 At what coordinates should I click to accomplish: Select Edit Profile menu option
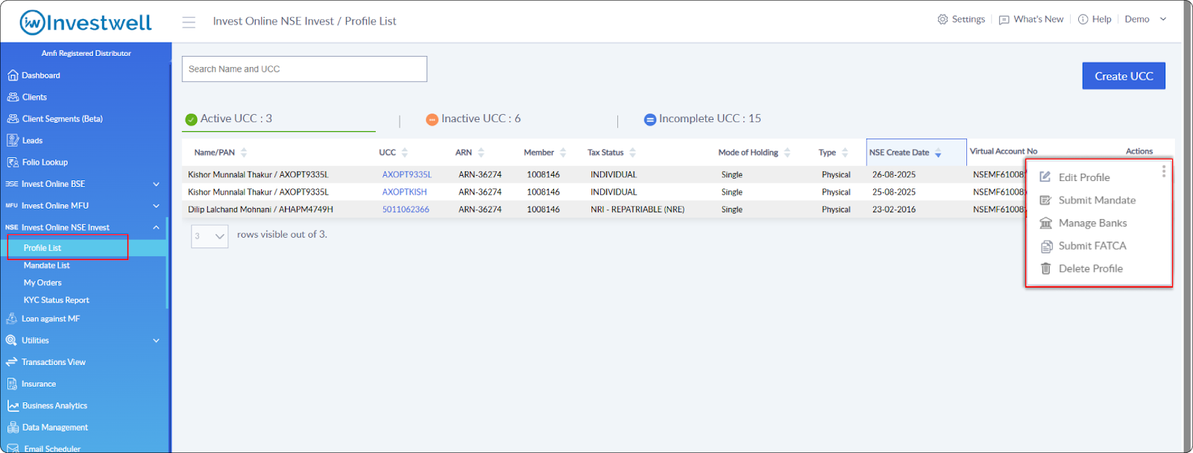click(1084, 177)
